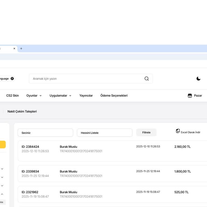
Task: Open the Yayıncılar menu item
Action: (86, 96)
